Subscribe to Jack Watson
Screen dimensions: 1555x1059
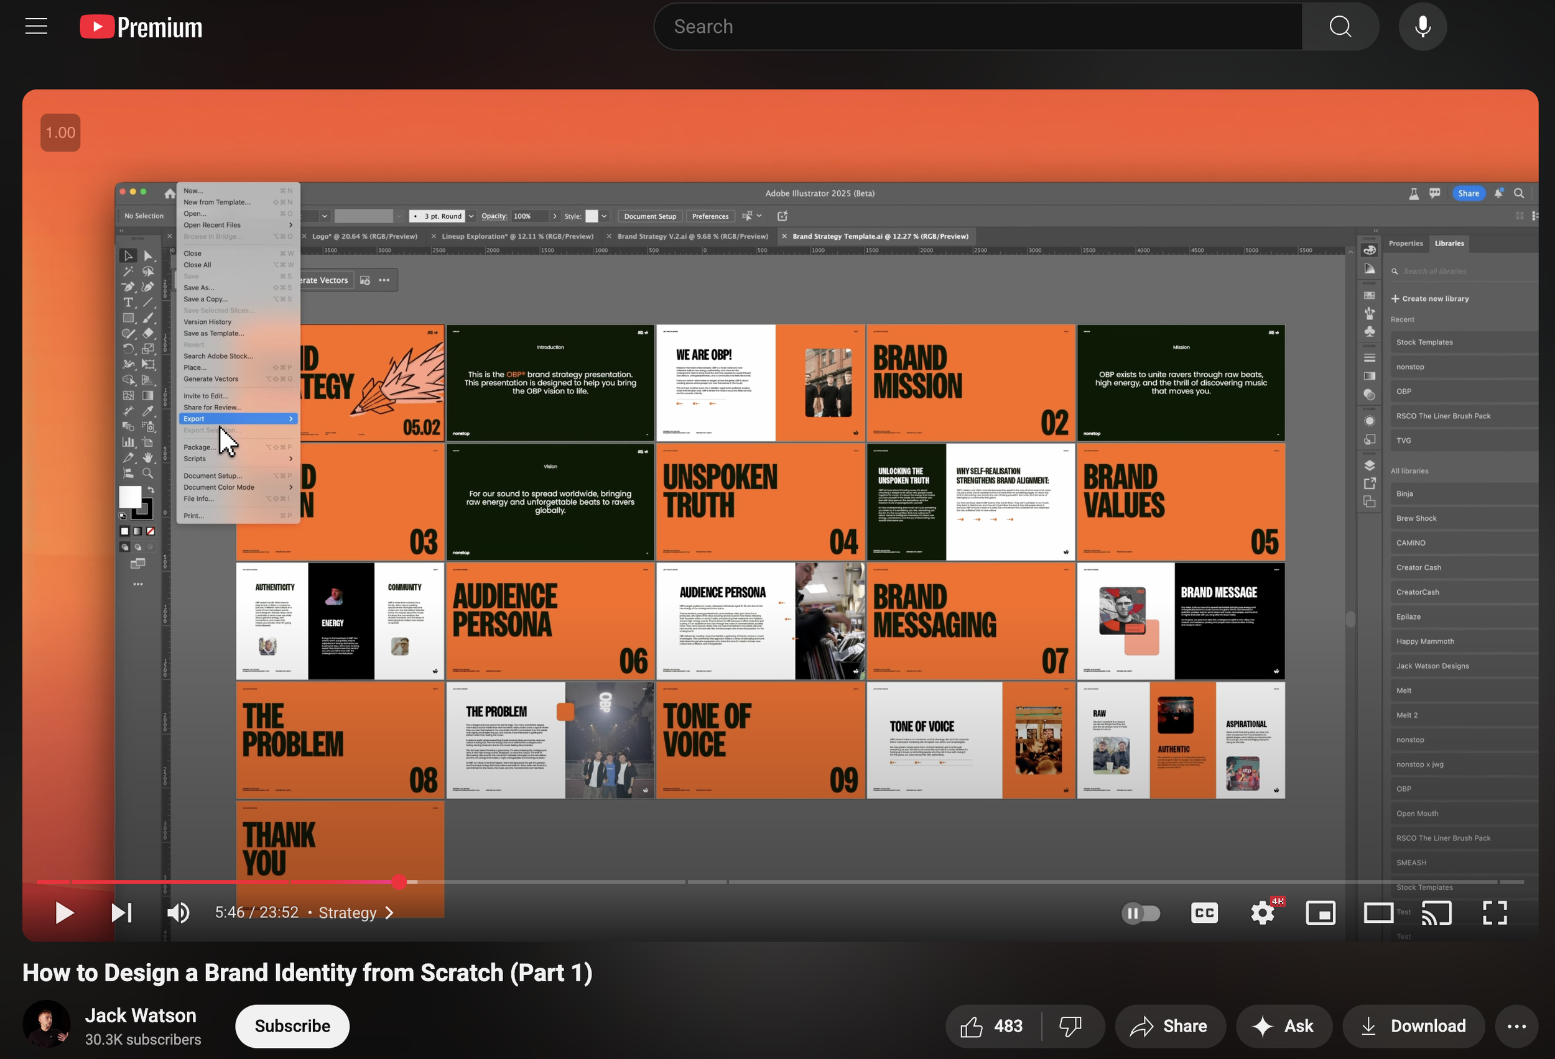292,1025
